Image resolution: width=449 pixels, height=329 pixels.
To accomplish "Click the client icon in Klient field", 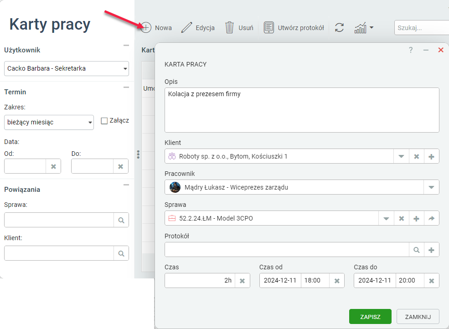I will click(x=172, y=156).
